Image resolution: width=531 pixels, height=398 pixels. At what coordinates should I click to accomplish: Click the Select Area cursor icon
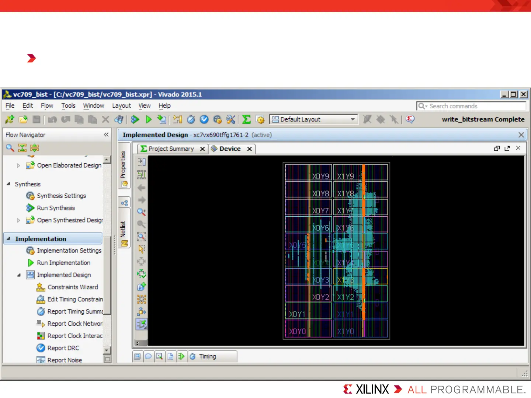[x=141, y=249]
